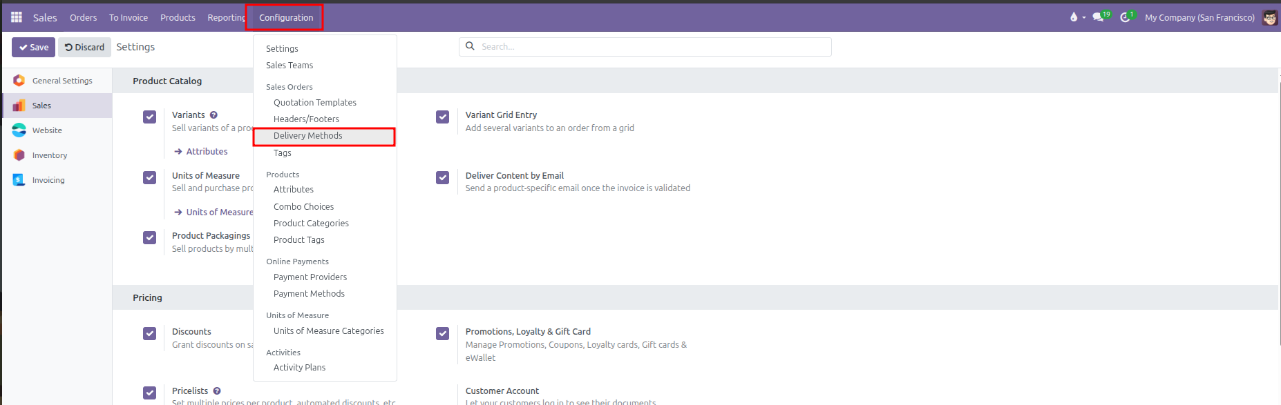Toggle Promotions, Loyalty & Gift Card checkbox

(443, 333)
